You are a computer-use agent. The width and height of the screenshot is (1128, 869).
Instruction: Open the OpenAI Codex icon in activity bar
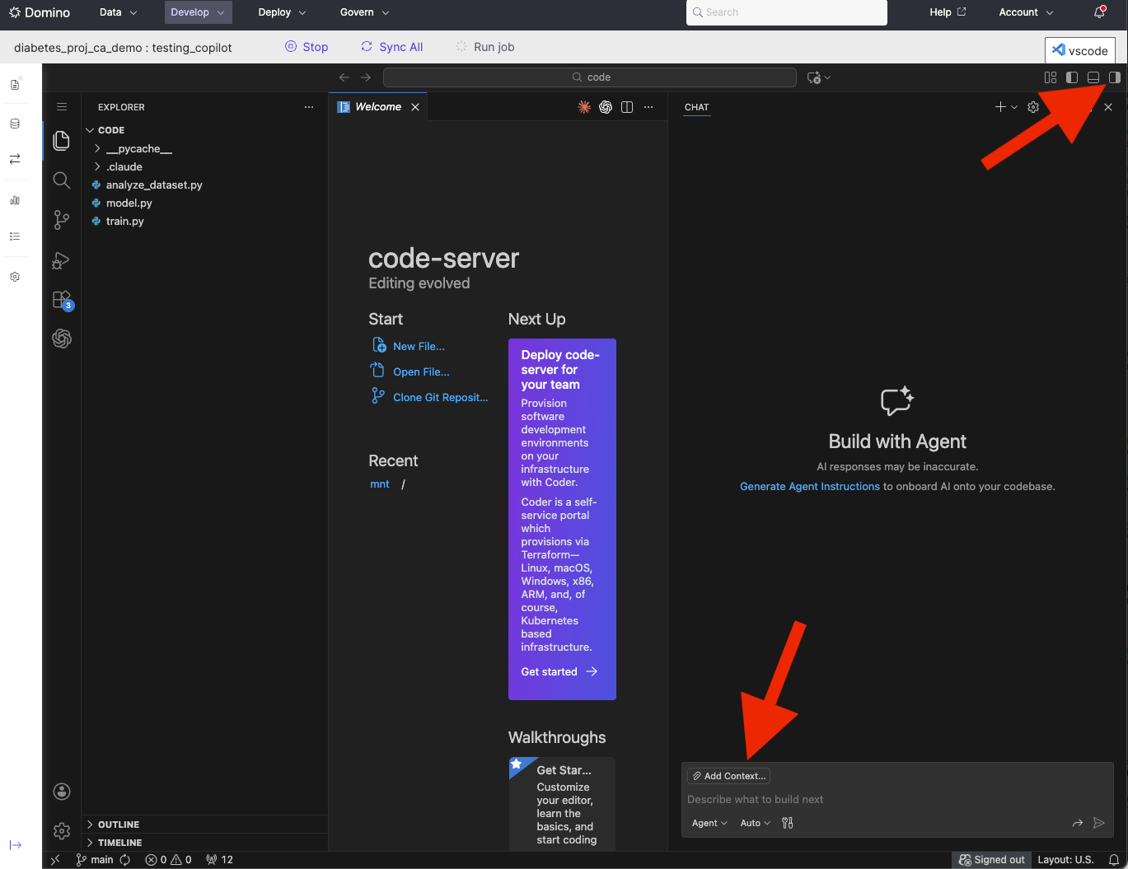click(62, 339)
